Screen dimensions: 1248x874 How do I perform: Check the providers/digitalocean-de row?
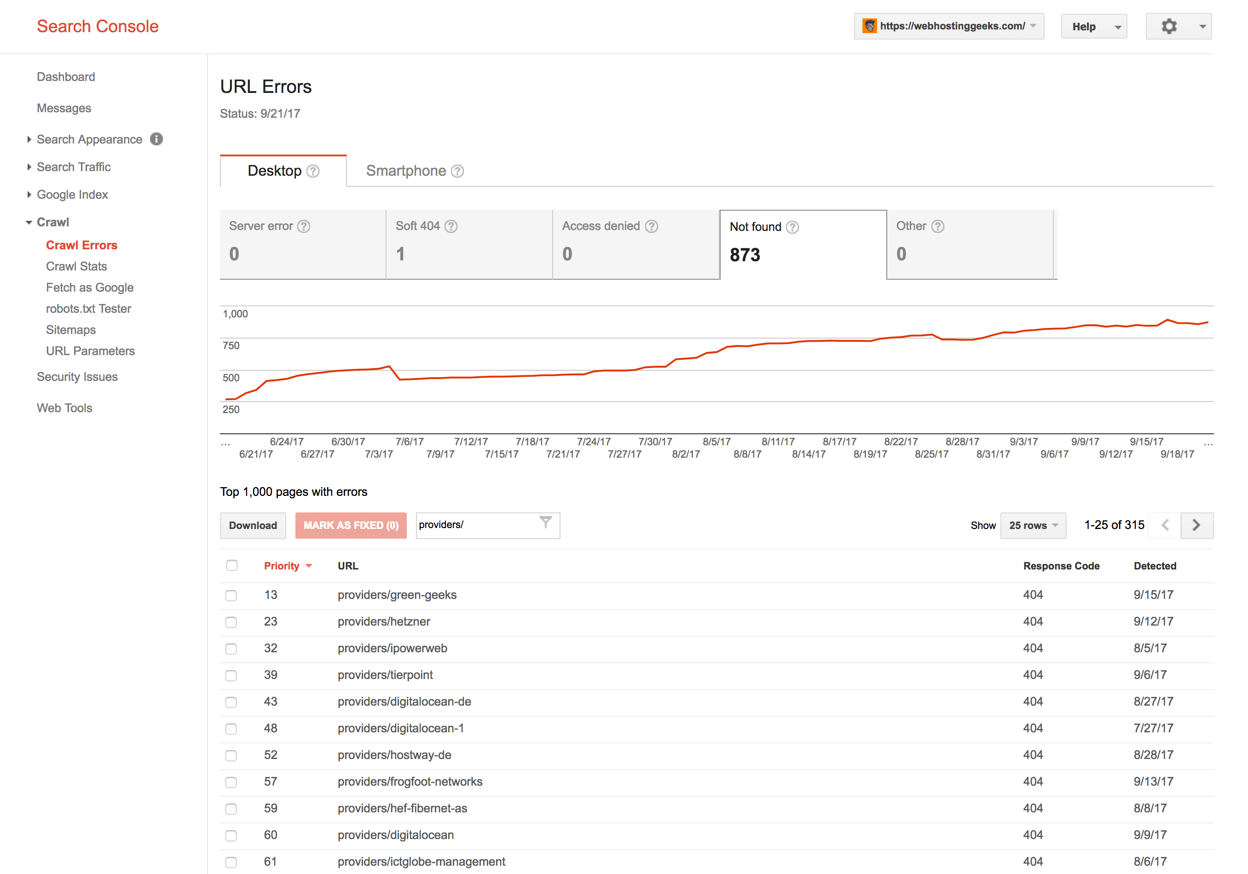coord(231,702)
